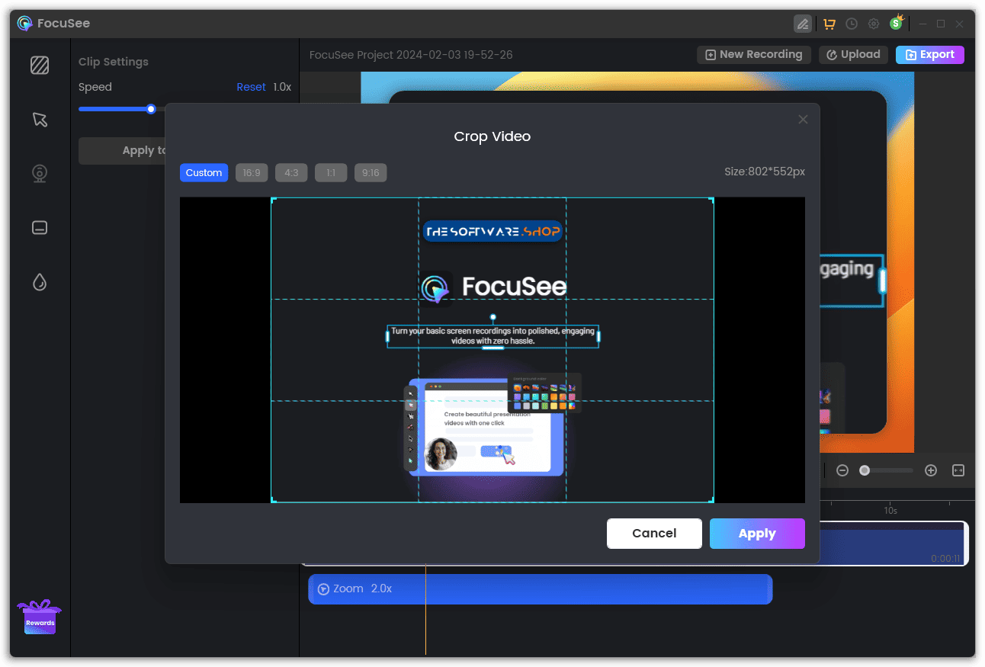
Task: Click the 1.0x speed value
Action: tap(282, 87)
